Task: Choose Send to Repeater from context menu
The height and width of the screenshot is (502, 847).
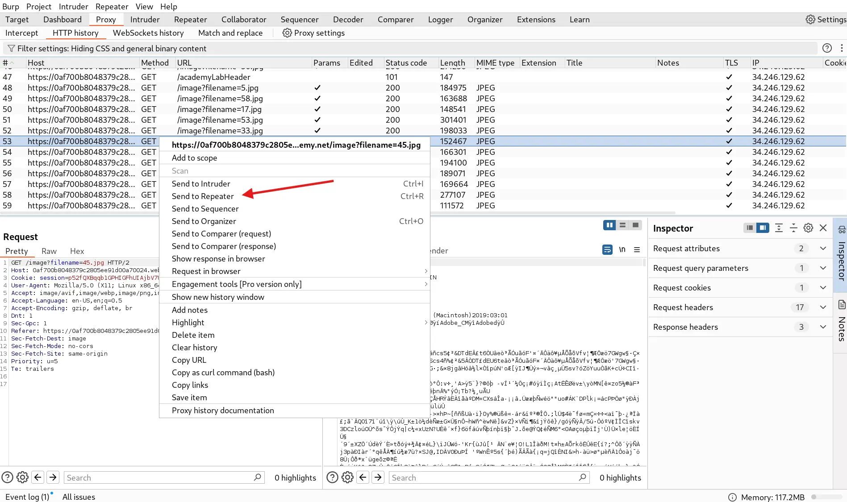Action: 295,196
